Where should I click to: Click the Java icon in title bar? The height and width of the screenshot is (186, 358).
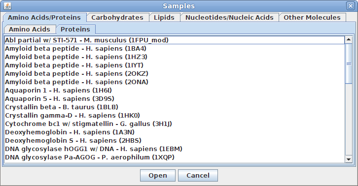point(7,6)
